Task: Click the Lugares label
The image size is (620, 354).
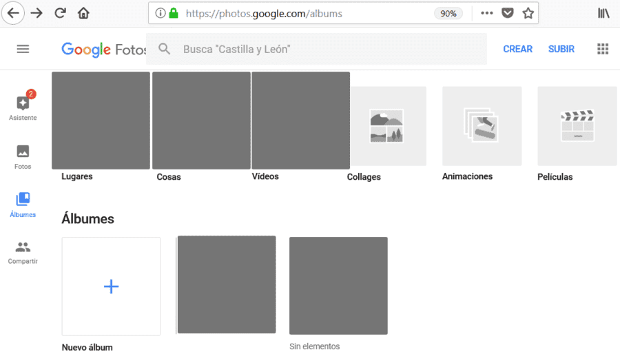Action: tap(76, 176)
